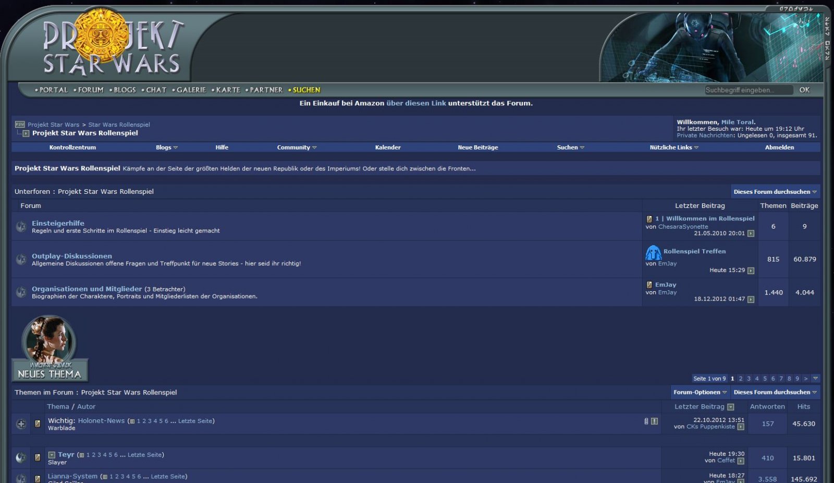
Task: Open the Forum-Optionen dropdown
Action: 700,392
